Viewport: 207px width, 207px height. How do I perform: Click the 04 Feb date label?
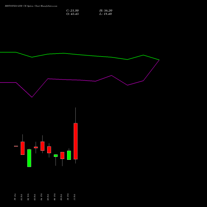click(41, 197)
